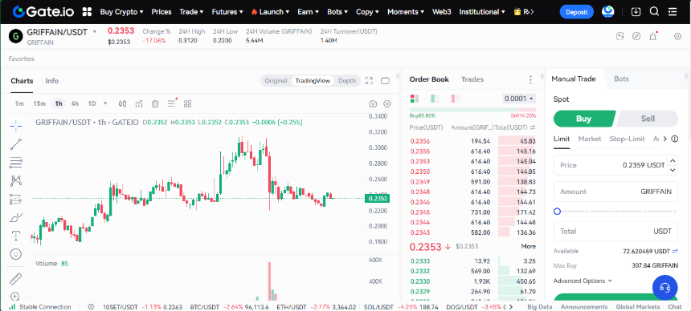Open the chart list menu with red dot
Image resolution: width=691 pixels, height=311 pixels.
pos(172,103)
